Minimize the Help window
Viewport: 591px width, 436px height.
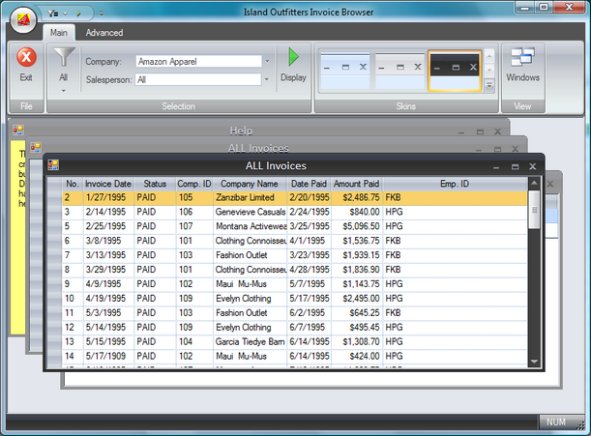click(x=461, y=132)
